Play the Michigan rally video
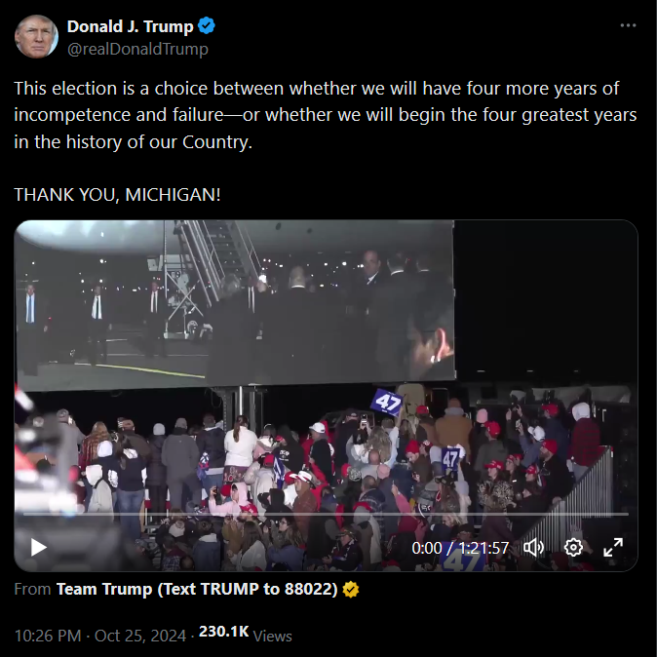This screenshot has width=657, height=657. 39,547
